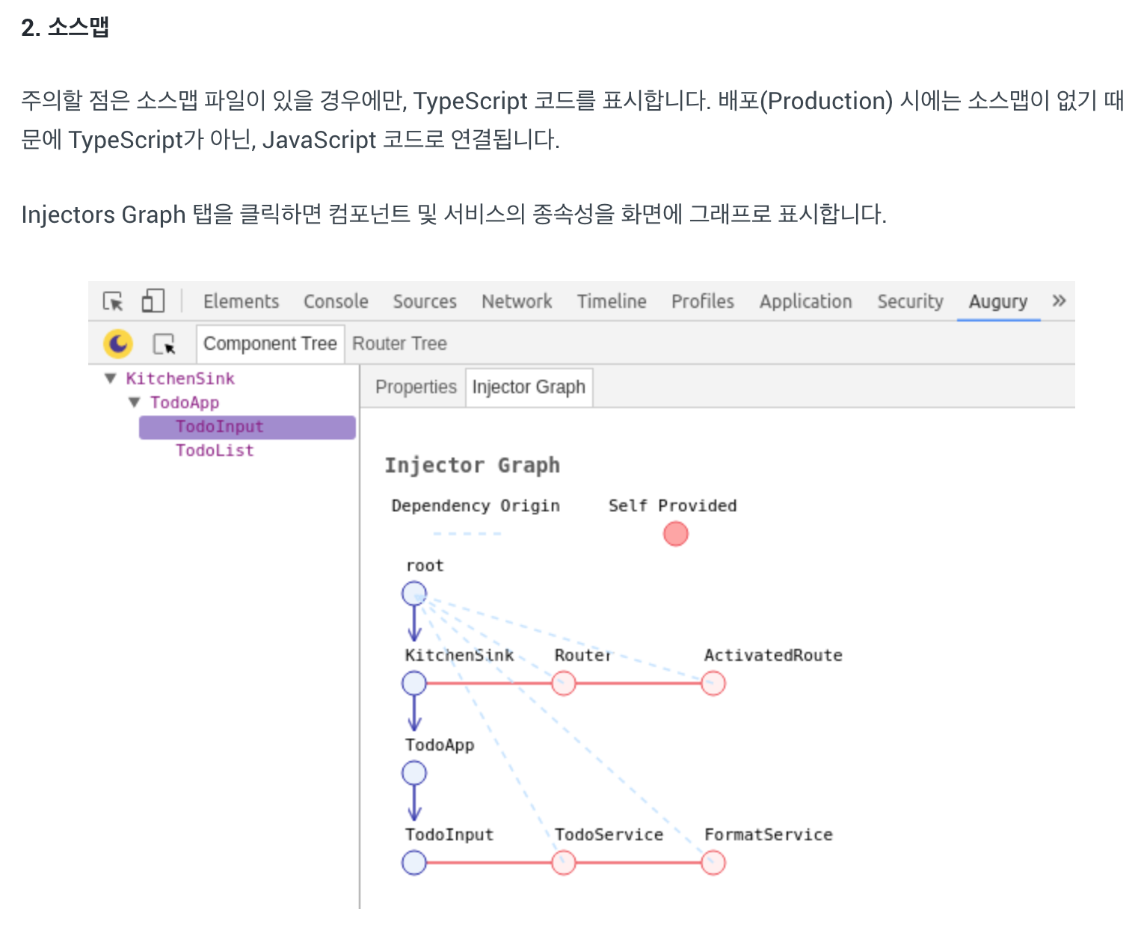Click the ActivatedRoute graph node circle
Screen dimensions: 1144x933
(713, 683)
